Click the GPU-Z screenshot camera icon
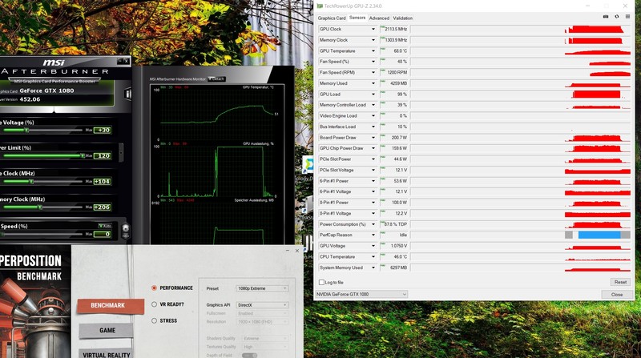Screen dimensions: 641x358 (606, 17)
